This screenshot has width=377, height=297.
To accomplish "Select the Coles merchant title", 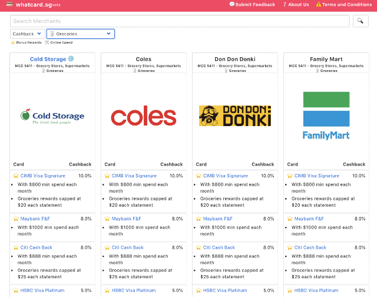I will coord(144,59).
